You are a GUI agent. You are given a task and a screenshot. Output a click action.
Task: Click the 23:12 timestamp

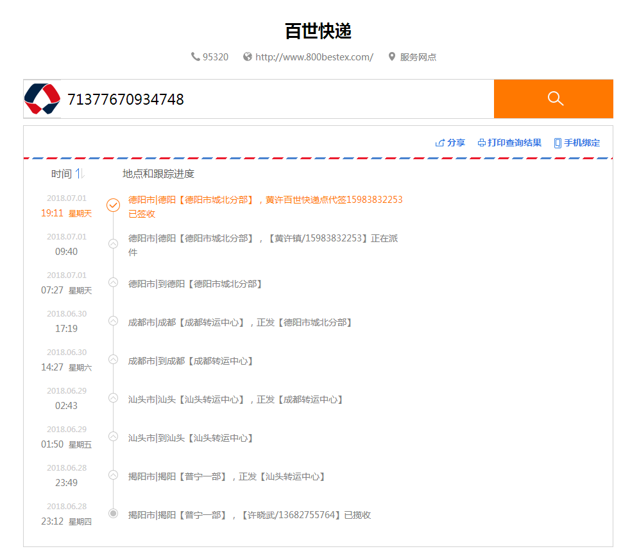tap(52, 521)
